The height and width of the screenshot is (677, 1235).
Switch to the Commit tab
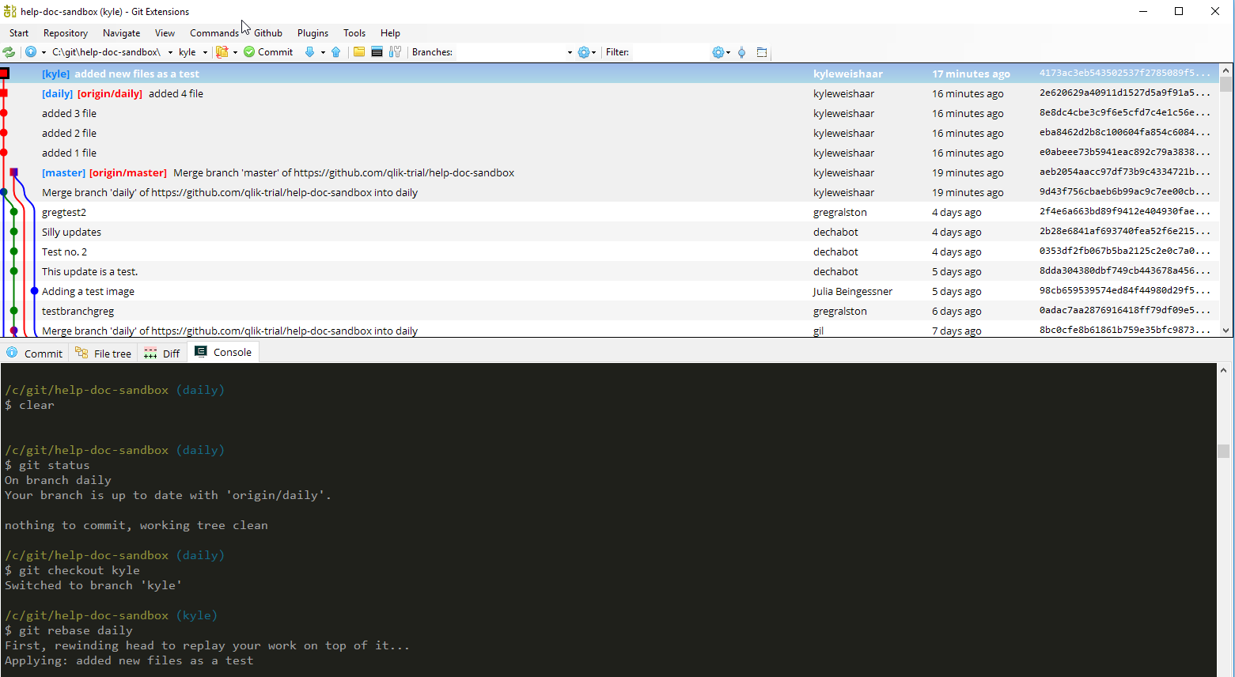click(x=35, y=354)
